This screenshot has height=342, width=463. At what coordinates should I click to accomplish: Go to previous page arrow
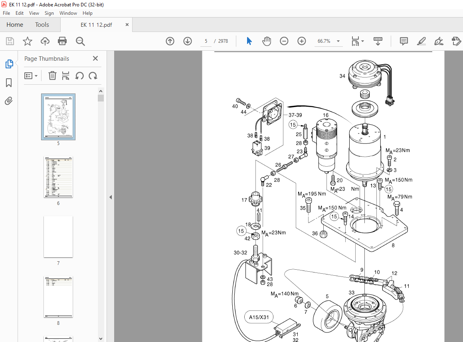pyautogui.click(x=170, y=41)
